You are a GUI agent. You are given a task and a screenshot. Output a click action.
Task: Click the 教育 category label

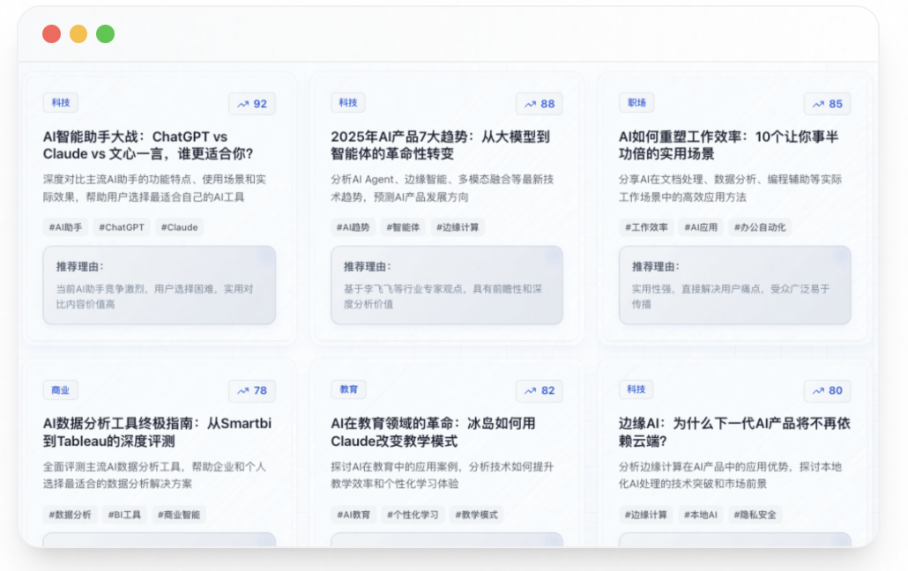[348, 389]
